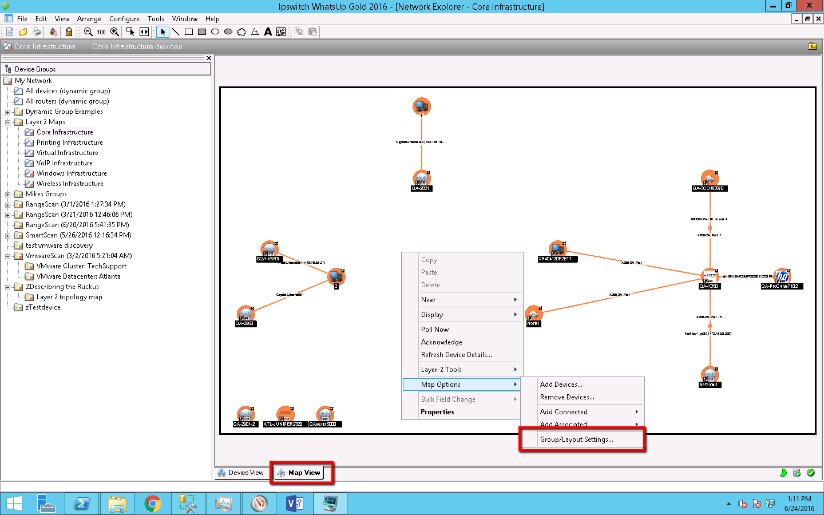Select Poll Now in the context menu
Screen dimensions: 824x515
pos(435,330)
